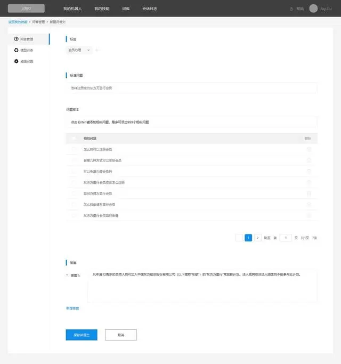Click the text 有哪几种方式可以注册会员

pos(102,160)
